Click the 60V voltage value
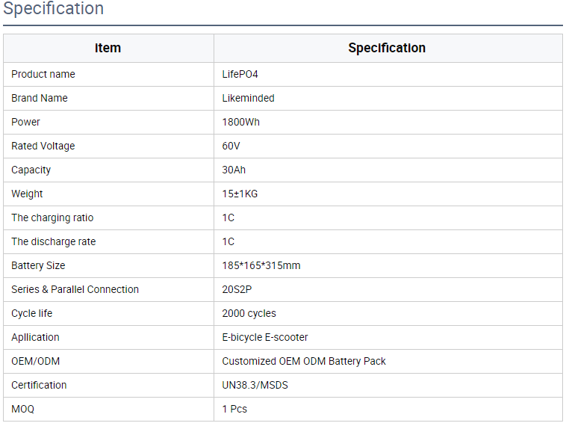The width and height of the screenshot is (566, 426). click(x=231, y=146)
